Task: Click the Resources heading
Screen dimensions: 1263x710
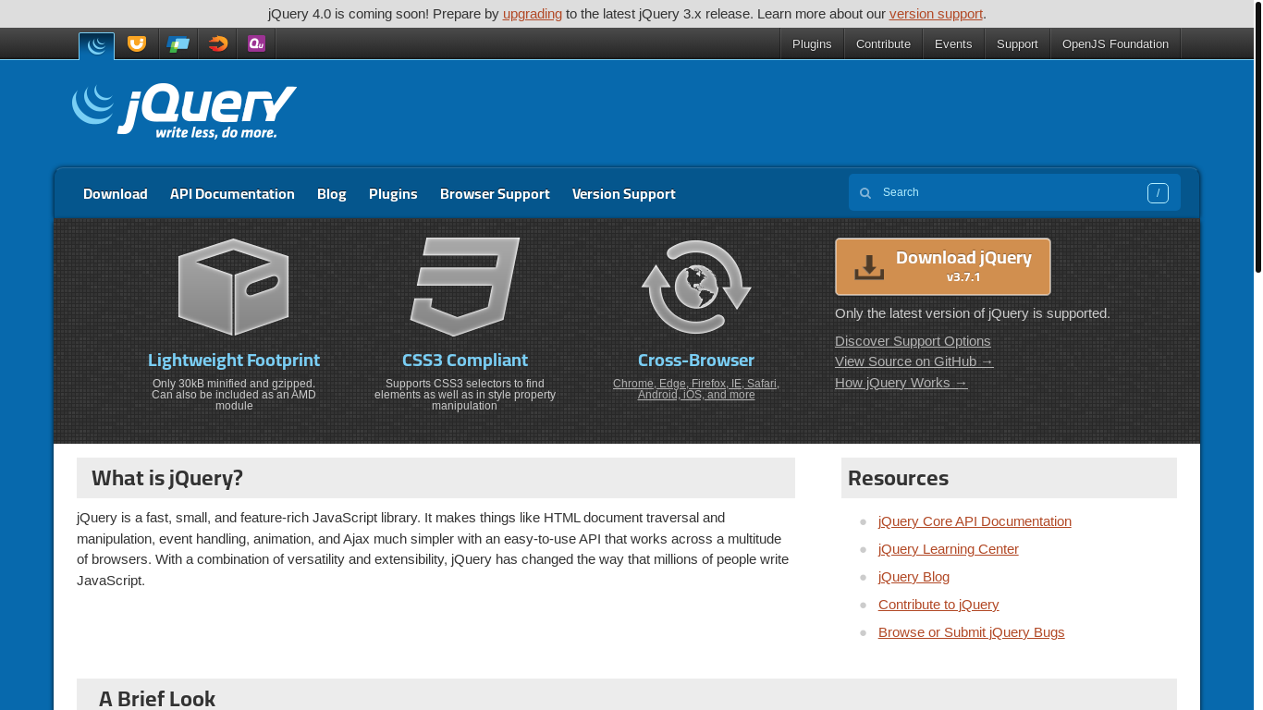Action: pyautogui.click(x=898, y=478)
